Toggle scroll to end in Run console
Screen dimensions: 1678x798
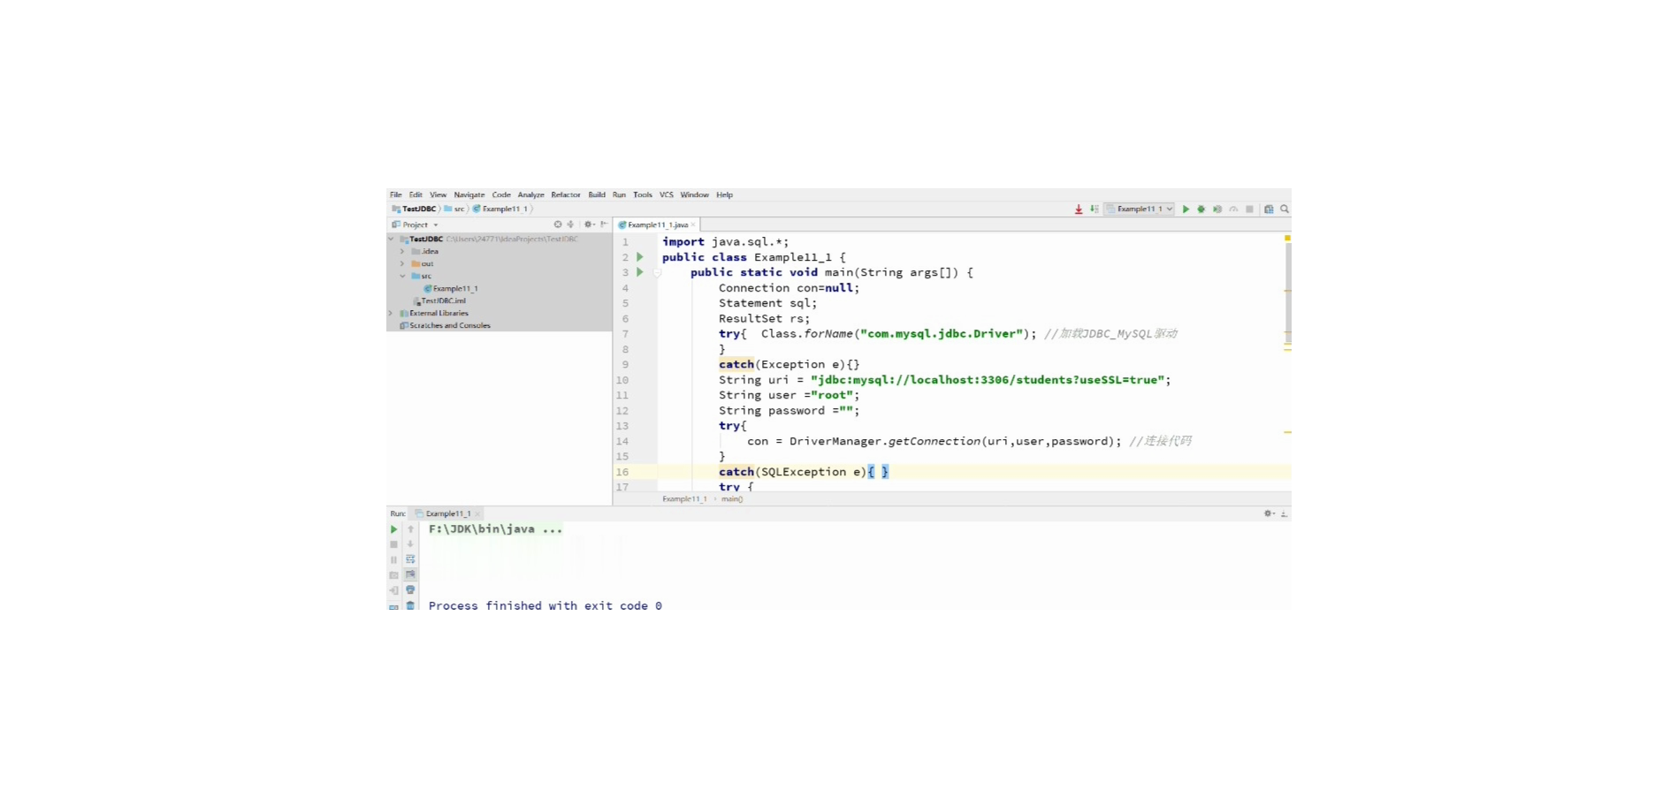[410, 575]
